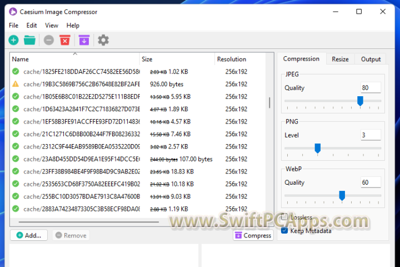
Task: Select file cache/2312C9F44EAB9589B0EA0535220D0
Action: tap(81, 147)
